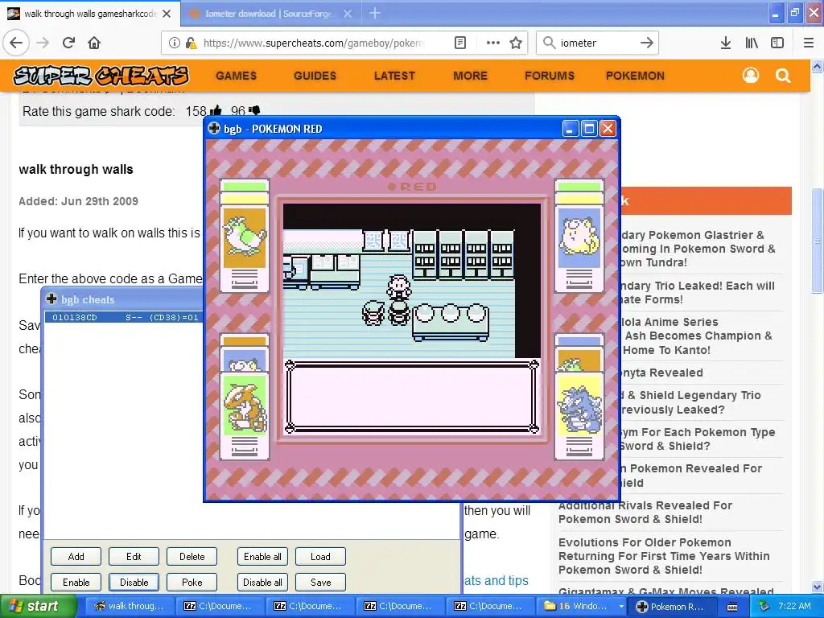
Task: Click the taskbar keyboard tray icon
Action: point(732,607)
